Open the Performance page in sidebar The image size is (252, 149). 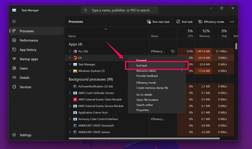[29, 40]
